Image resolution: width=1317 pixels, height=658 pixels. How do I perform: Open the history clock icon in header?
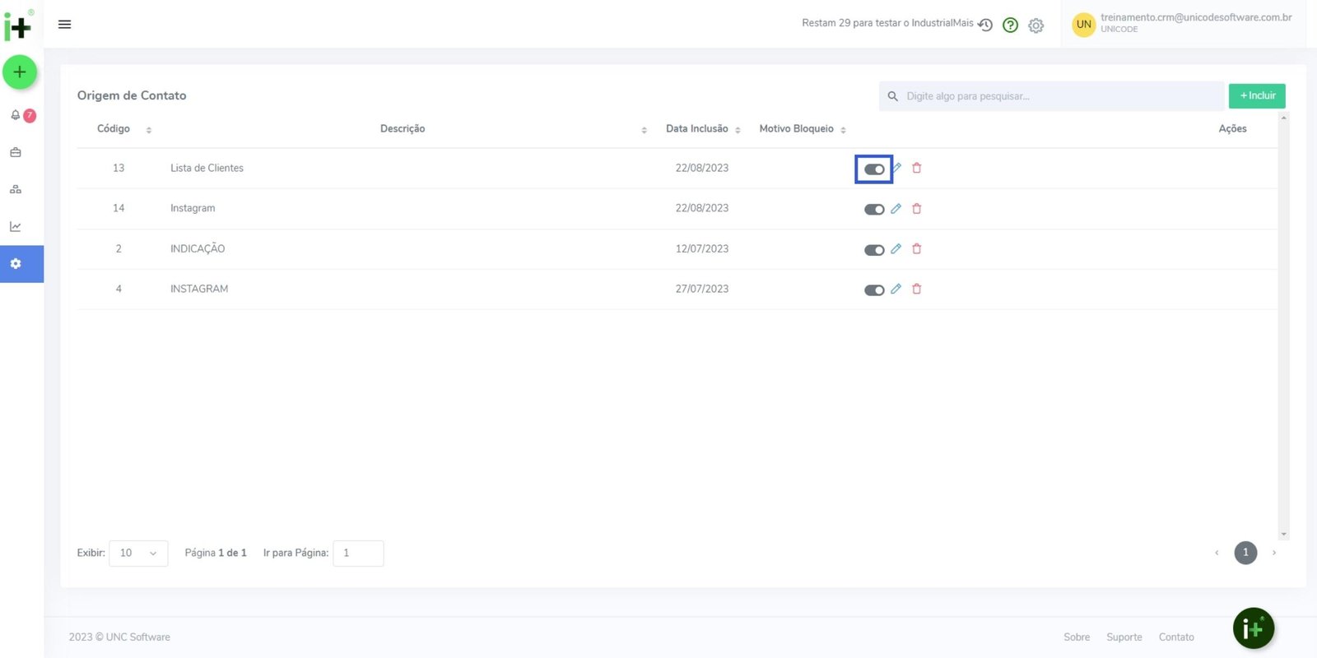985,25
